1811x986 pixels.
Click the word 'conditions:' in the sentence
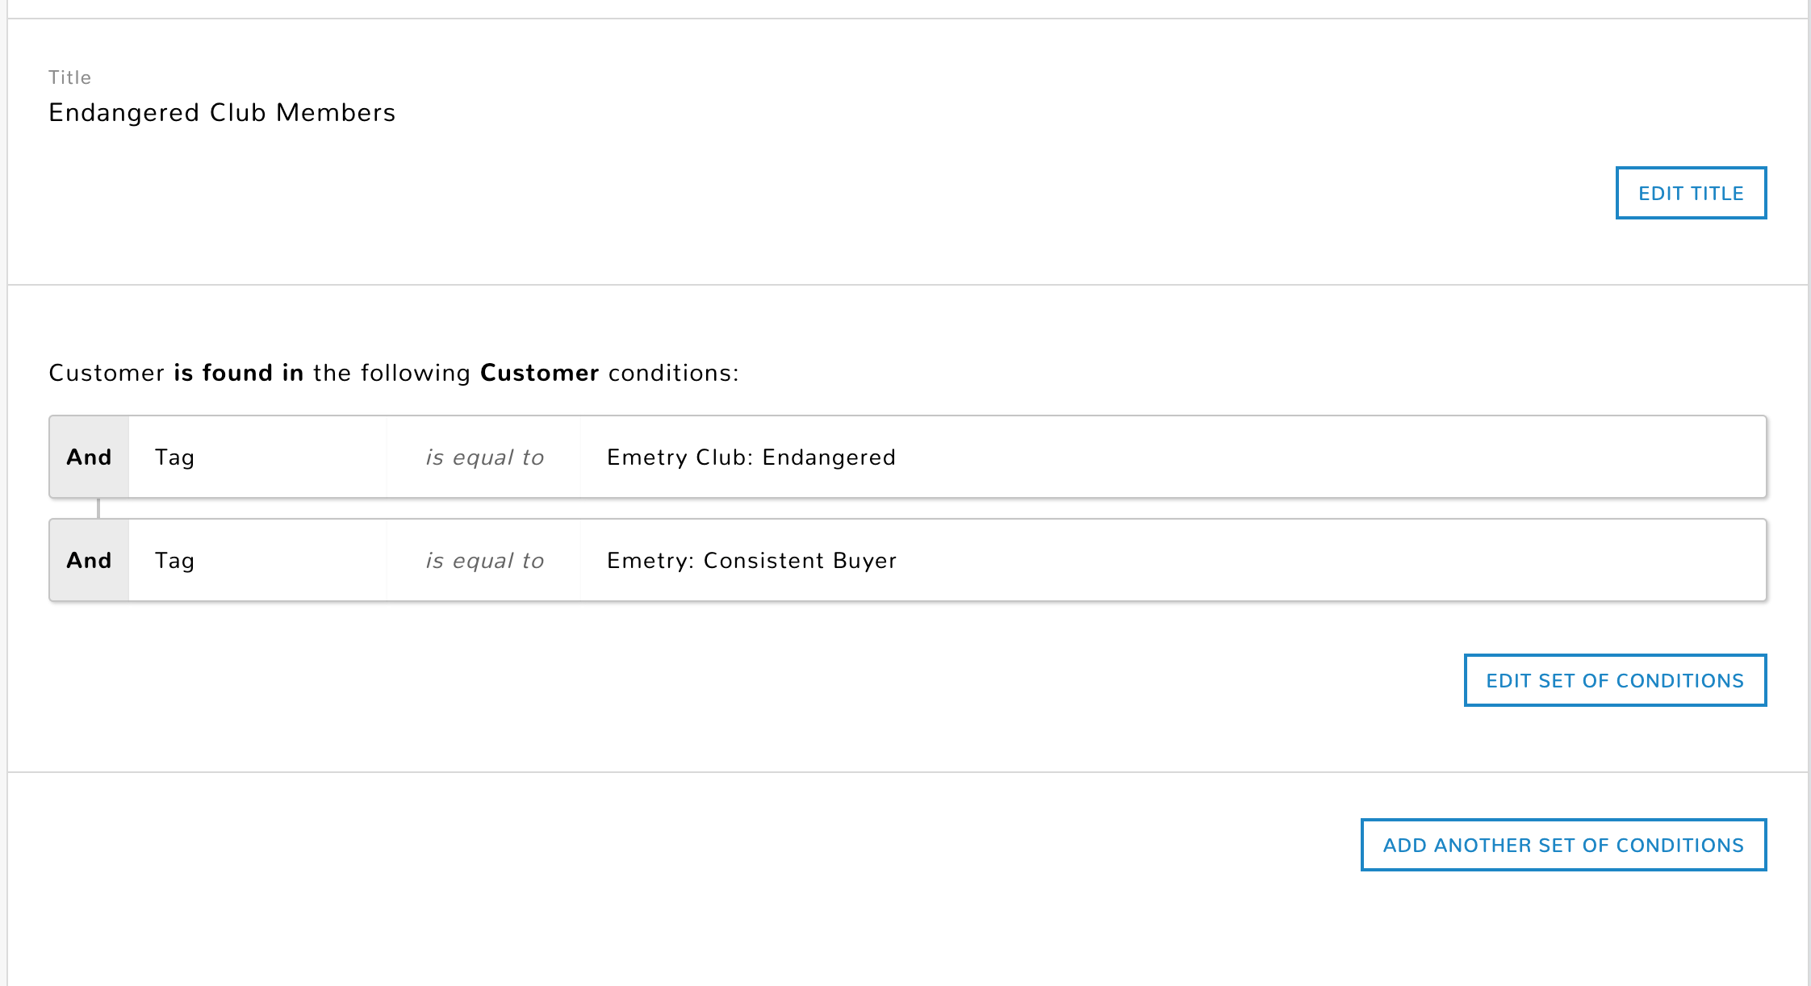(x=673, y=373)
